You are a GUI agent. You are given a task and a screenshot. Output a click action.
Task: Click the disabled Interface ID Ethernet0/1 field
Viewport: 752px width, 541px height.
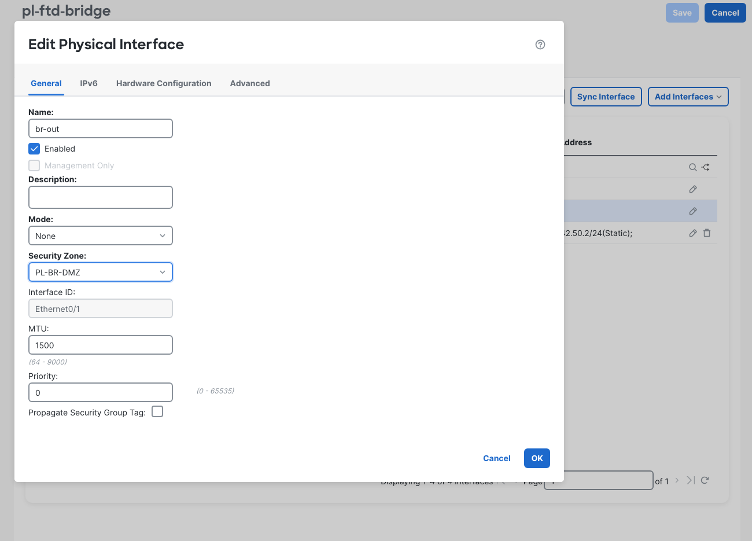[101, 308]
